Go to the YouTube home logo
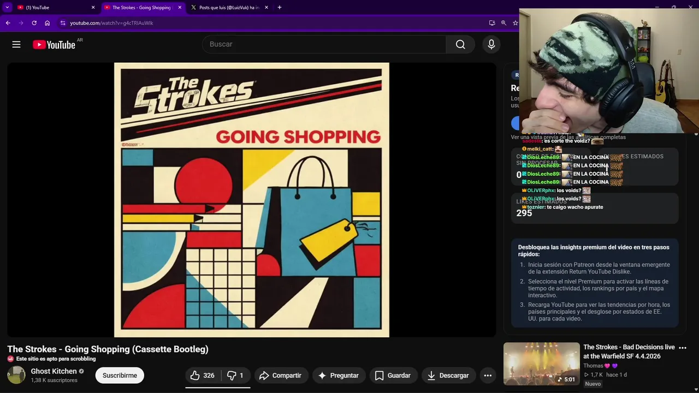The height and width of the screenshot is (393, 699). [54, 45]
